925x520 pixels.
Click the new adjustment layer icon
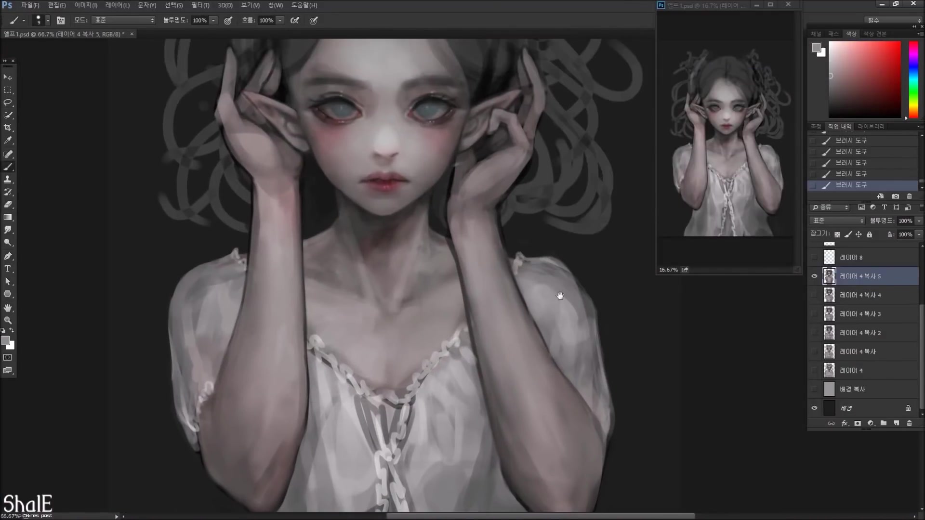(870, 423)
